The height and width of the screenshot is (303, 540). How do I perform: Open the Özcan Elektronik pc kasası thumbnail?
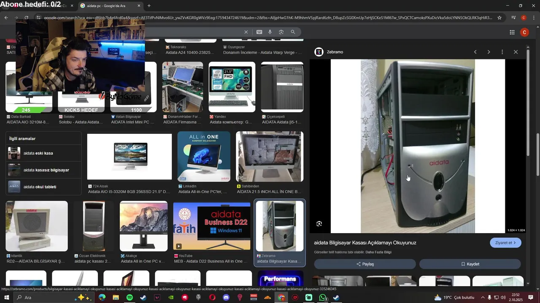(x=94, y=226)
